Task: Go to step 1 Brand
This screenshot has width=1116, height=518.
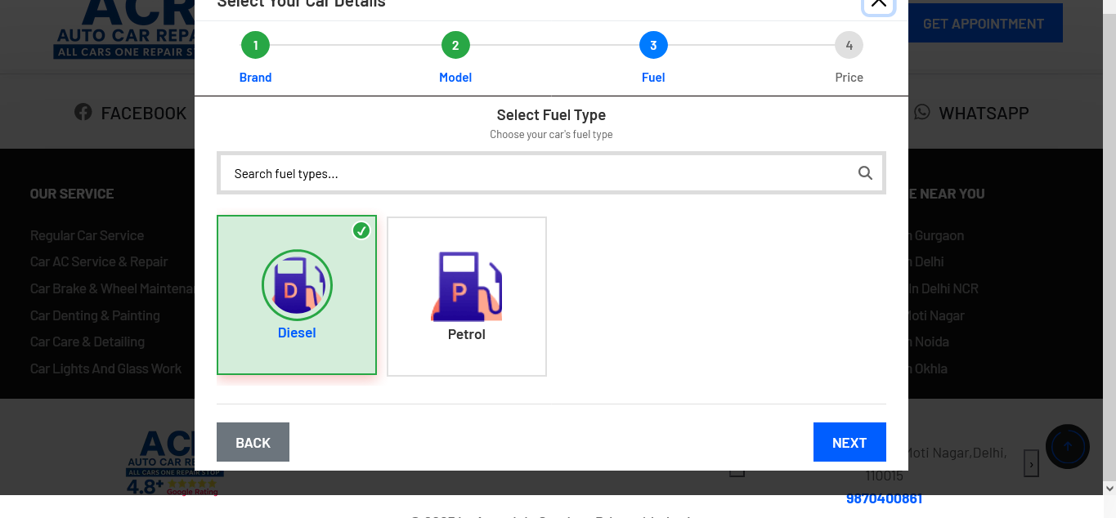Action: pyautogui.click(x=255, y=46)
